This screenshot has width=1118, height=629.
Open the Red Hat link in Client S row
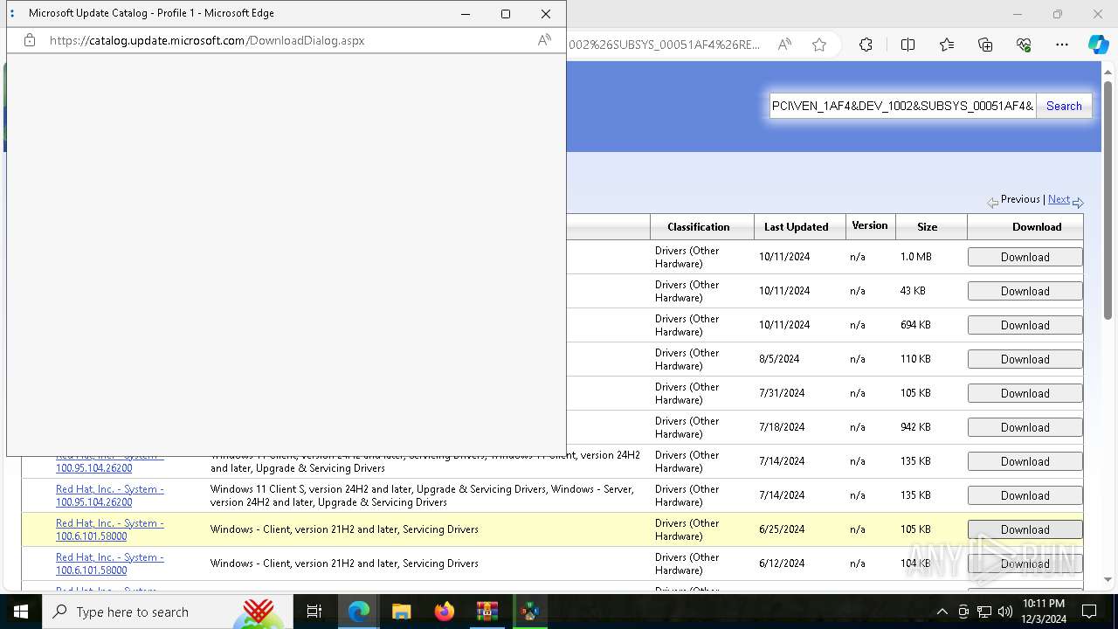pyautogui.click(x=109, y=495)
